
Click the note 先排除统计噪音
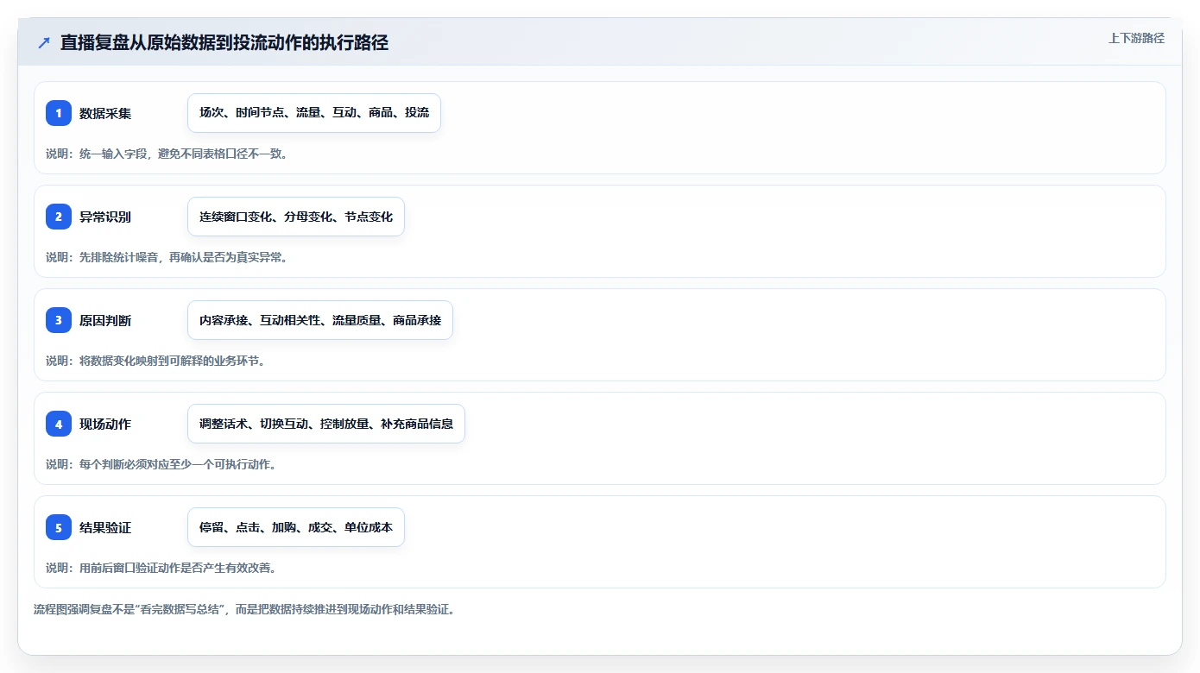click(x=167, y=257)
